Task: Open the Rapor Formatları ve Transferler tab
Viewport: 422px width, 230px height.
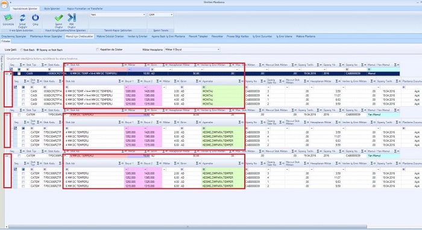Action: click(85, 8)
